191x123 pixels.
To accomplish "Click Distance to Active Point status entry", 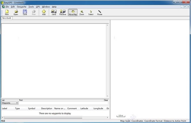I will (175, 121).
